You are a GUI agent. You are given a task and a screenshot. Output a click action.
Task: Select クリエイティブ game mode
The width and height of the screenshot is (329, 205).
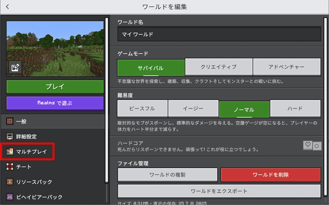(x=219, y=67)
